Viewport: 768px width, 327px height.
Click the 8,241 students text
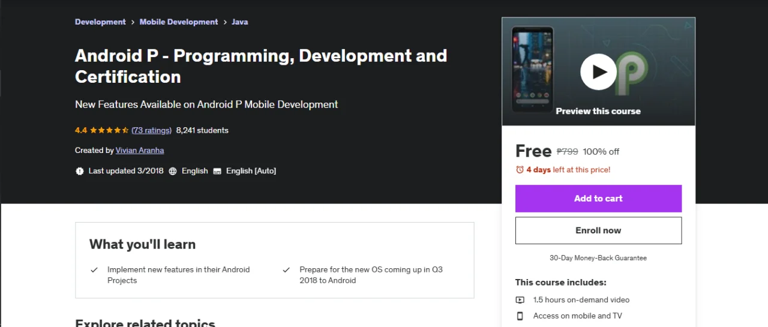202,130
